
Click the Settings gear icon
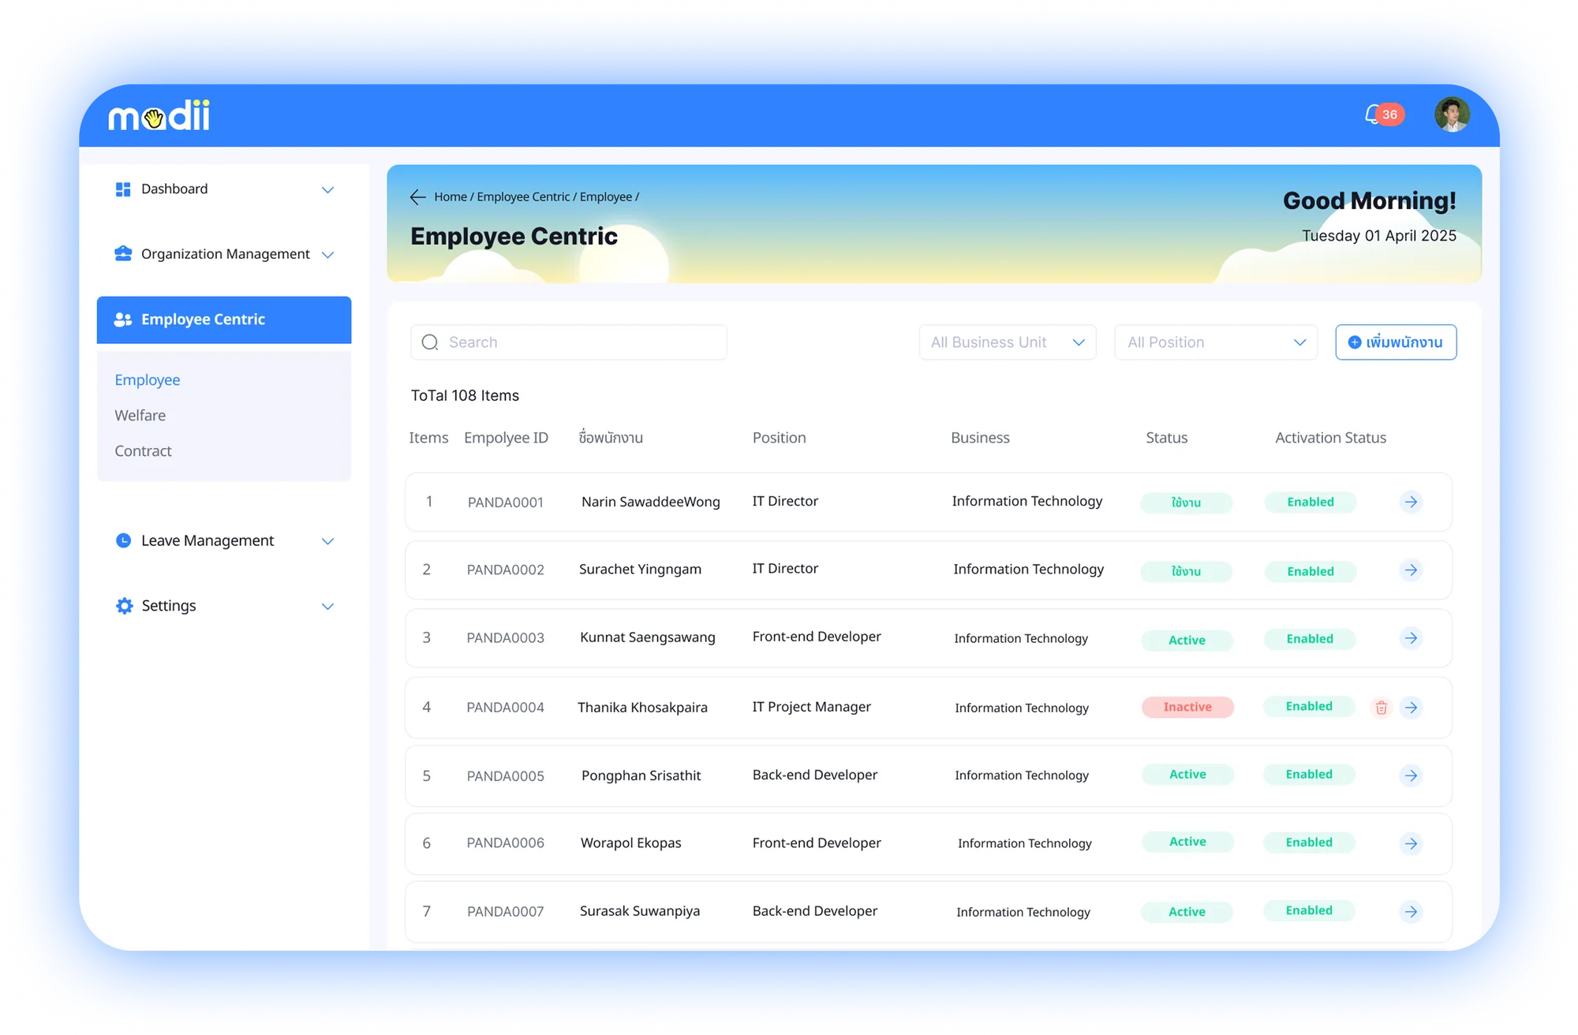click(124, 606)
